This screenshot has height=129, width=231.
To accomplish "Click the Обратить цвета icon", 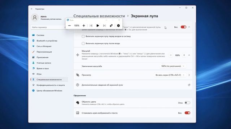I will [x=78, y=103].
